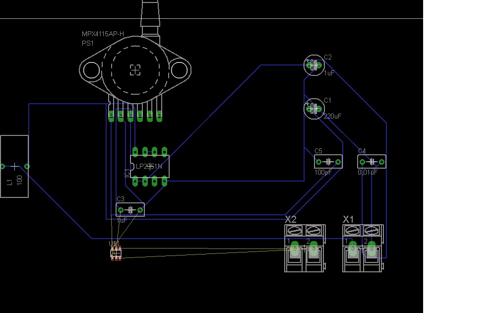Click the X2 terminal block label
Image resolution: width=500 pixels, height=313 pixels.
pyautogui.click(x=291, y=219)
